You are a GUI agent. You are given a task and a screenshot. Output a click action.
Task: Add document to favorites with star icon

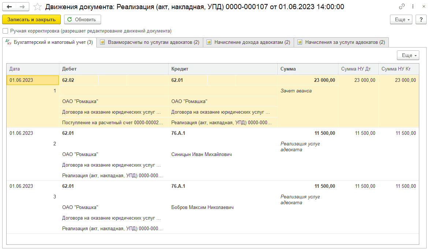point(37,7)
